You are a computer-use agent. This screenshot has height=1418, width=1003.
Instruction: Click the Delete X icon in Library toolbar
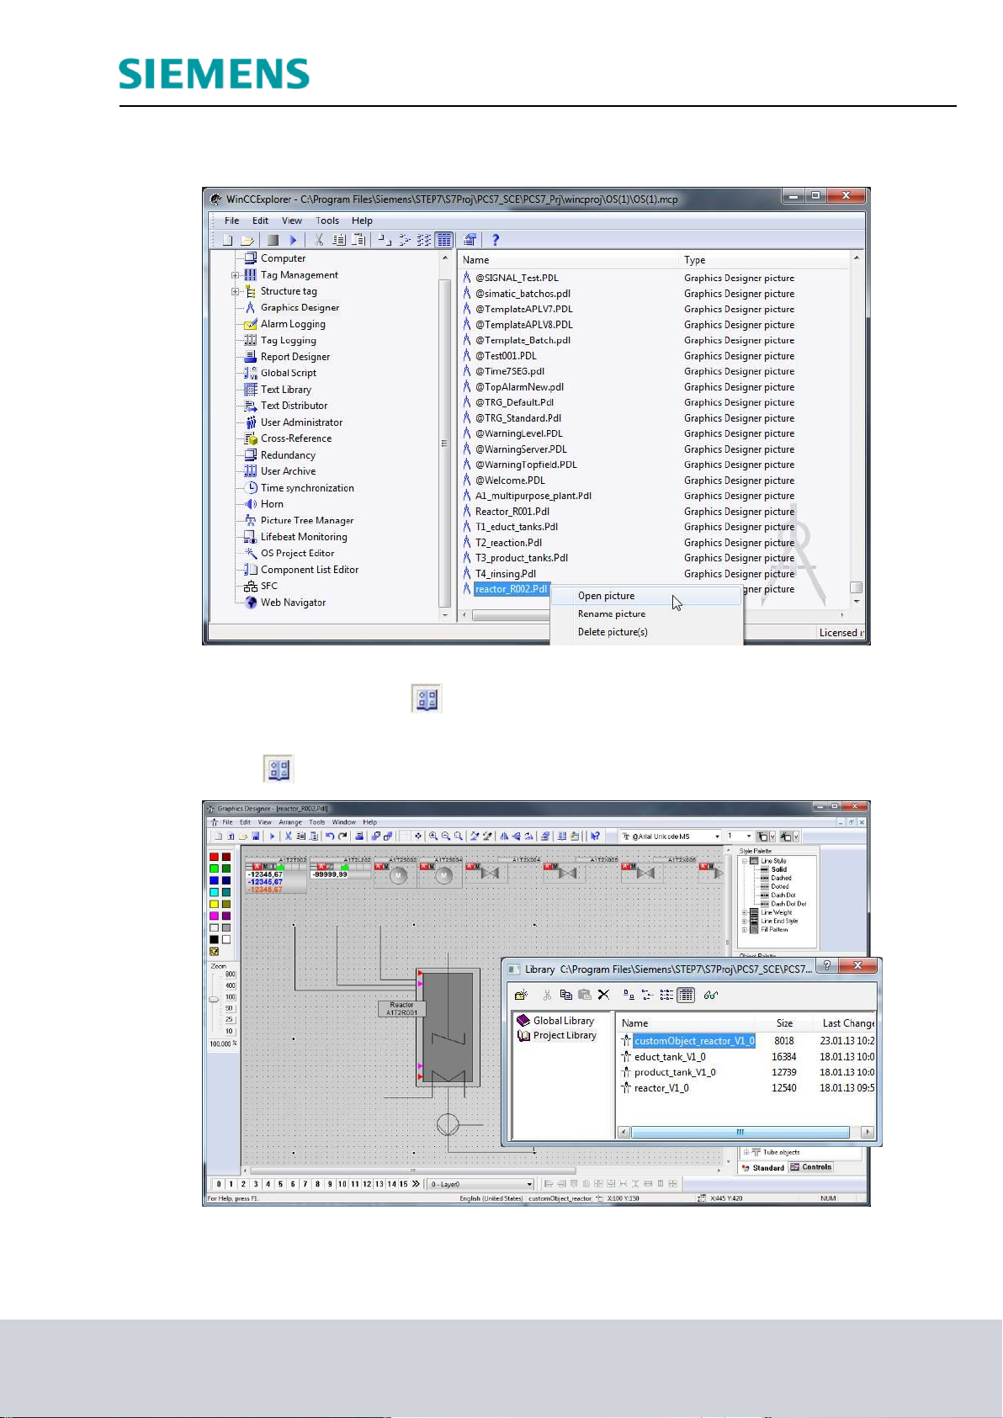tap(603, 995)
